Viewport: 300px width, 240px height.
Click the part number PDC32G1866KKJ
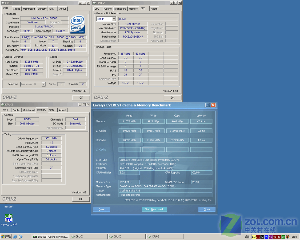pyautogui.click(x=133, y=37)
